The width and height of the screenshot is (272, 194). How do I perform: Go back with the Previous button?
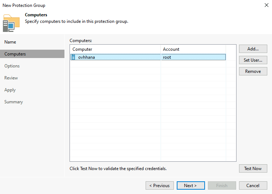pos(159,186)
